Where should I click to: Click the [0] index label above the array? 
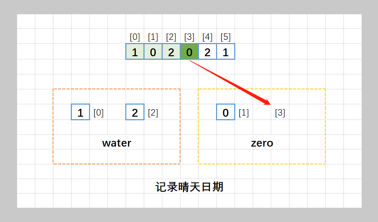tap(135, 37)
